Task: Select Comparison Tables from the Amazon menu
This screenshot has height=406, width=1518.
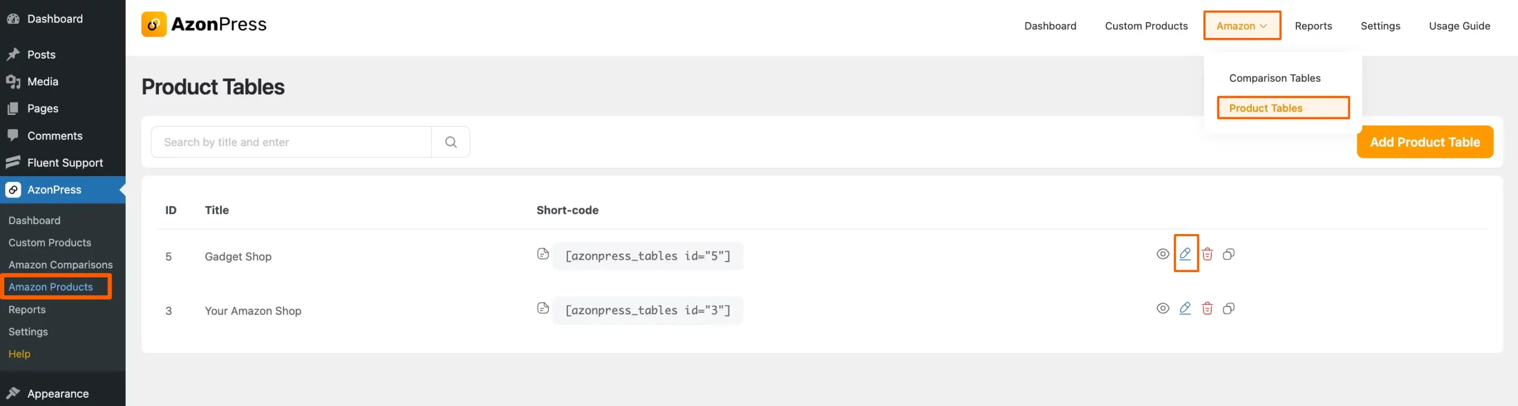Action: (x=1275, y=78)
